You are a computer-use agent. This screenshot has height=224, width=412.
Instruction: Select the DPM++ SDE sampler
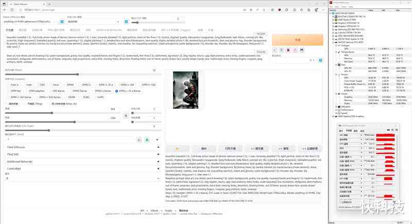[x=148, y=85]
